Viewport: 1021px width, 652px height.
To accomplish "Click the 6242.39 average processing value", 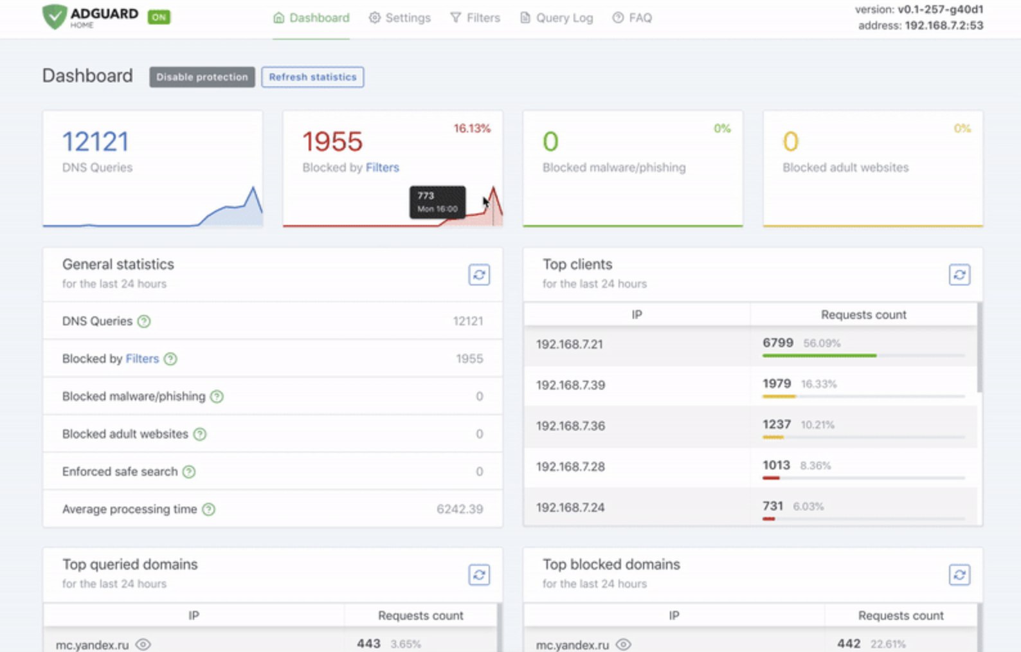I will point(460,509).
